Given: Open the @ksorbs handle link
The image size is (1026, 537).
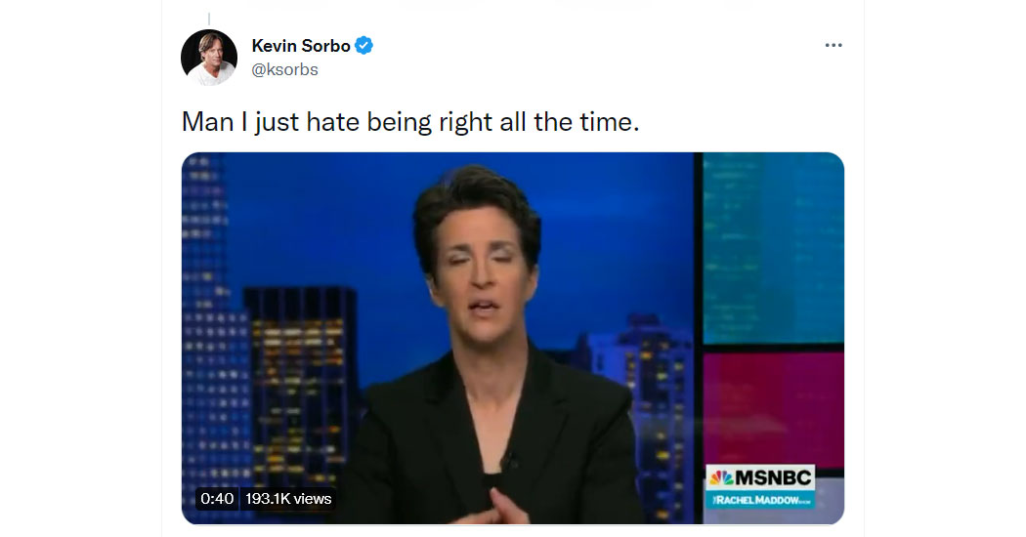Looking at the screenshot, I should coord(284,70).
